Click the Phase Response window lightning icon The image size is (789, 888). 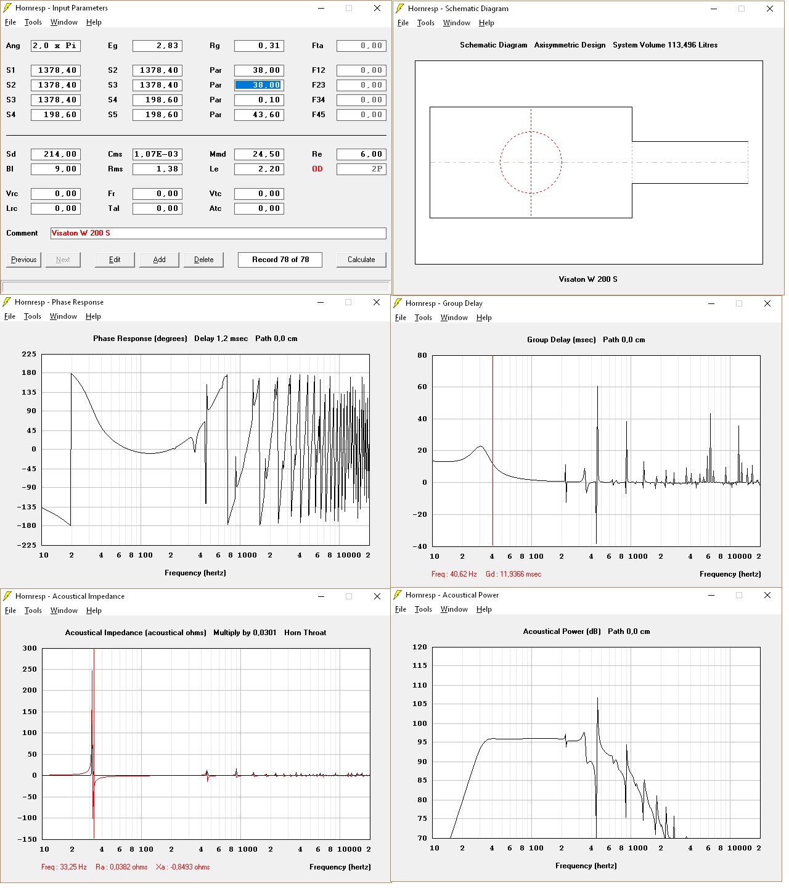(7, 302)
